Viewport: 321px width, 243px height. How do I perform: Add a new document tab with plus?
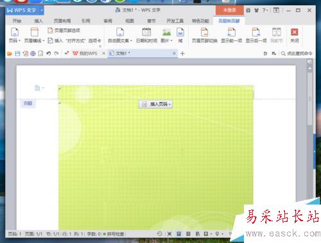[x=182, y=54]
